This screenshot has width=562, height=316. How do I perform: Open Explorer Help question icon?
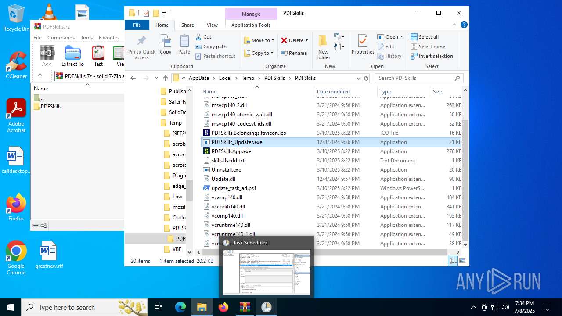tap(464, 25)
